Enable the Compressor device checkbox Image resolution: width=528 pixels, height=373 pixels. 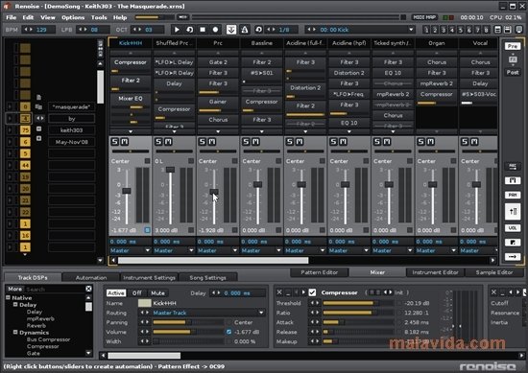pos(312,292)
